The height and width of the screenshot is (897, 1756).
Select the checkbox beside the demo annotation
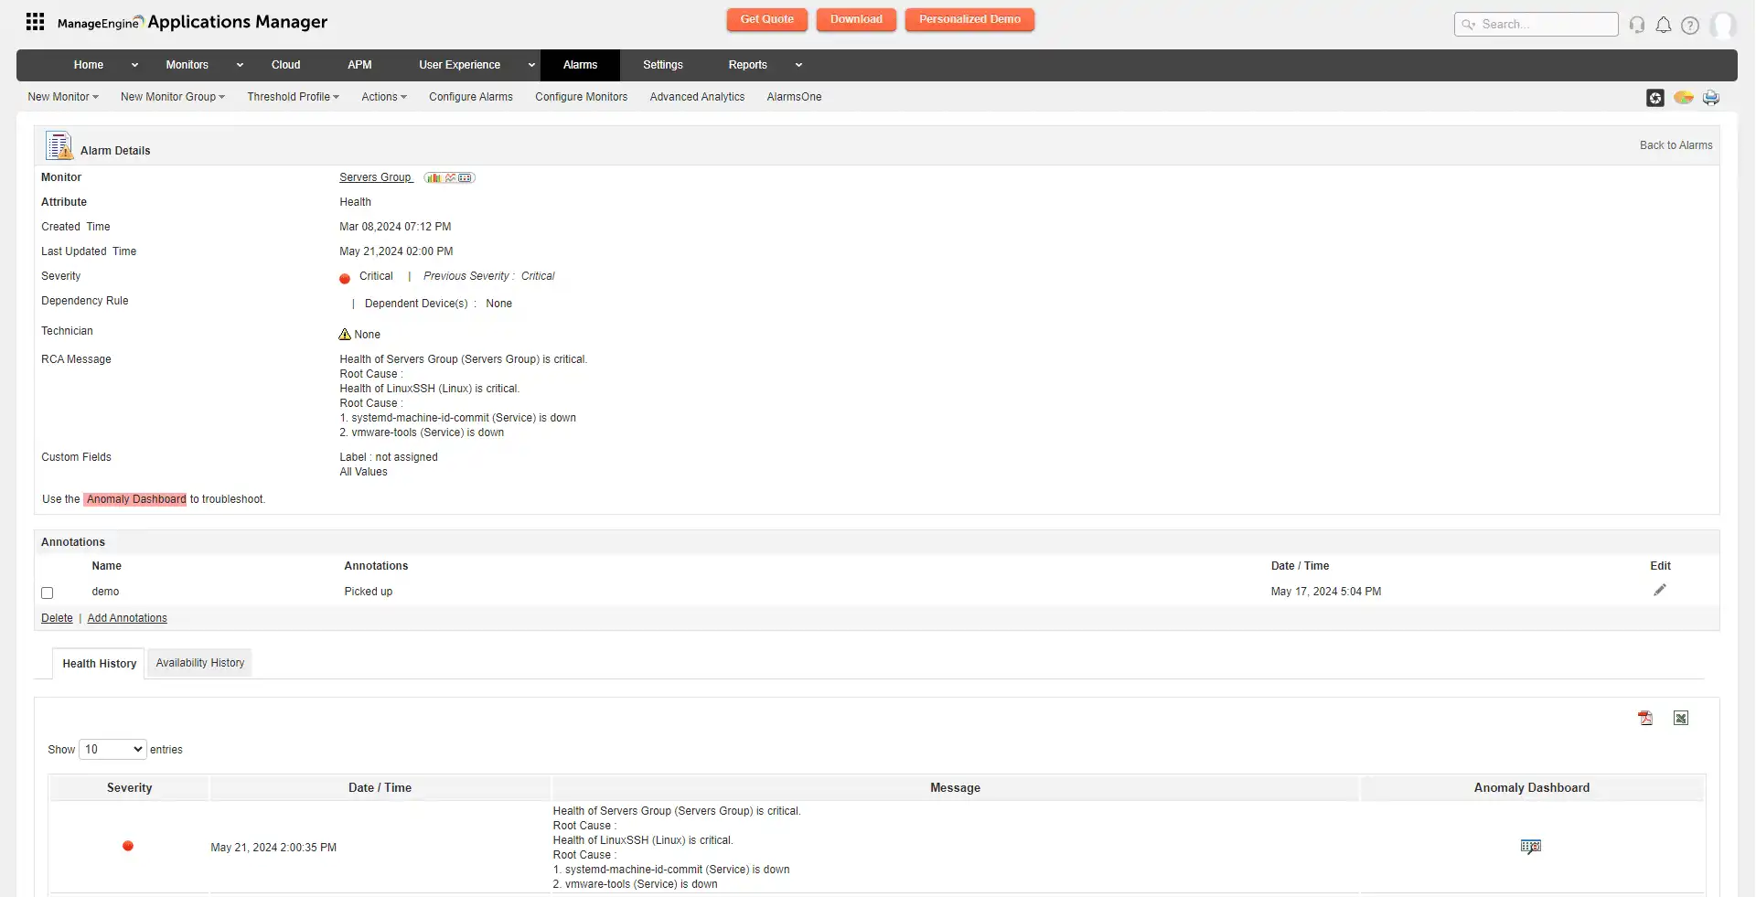47,593
